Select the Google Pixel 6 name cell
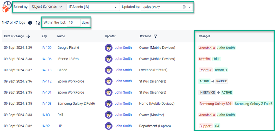Screen dimensions: 275x131 tap(68, 48)
